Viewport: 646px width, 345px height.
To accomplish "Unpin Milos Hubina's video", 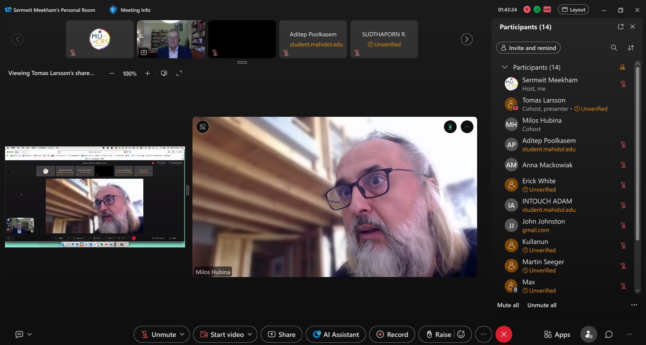I will click(203, 127).
